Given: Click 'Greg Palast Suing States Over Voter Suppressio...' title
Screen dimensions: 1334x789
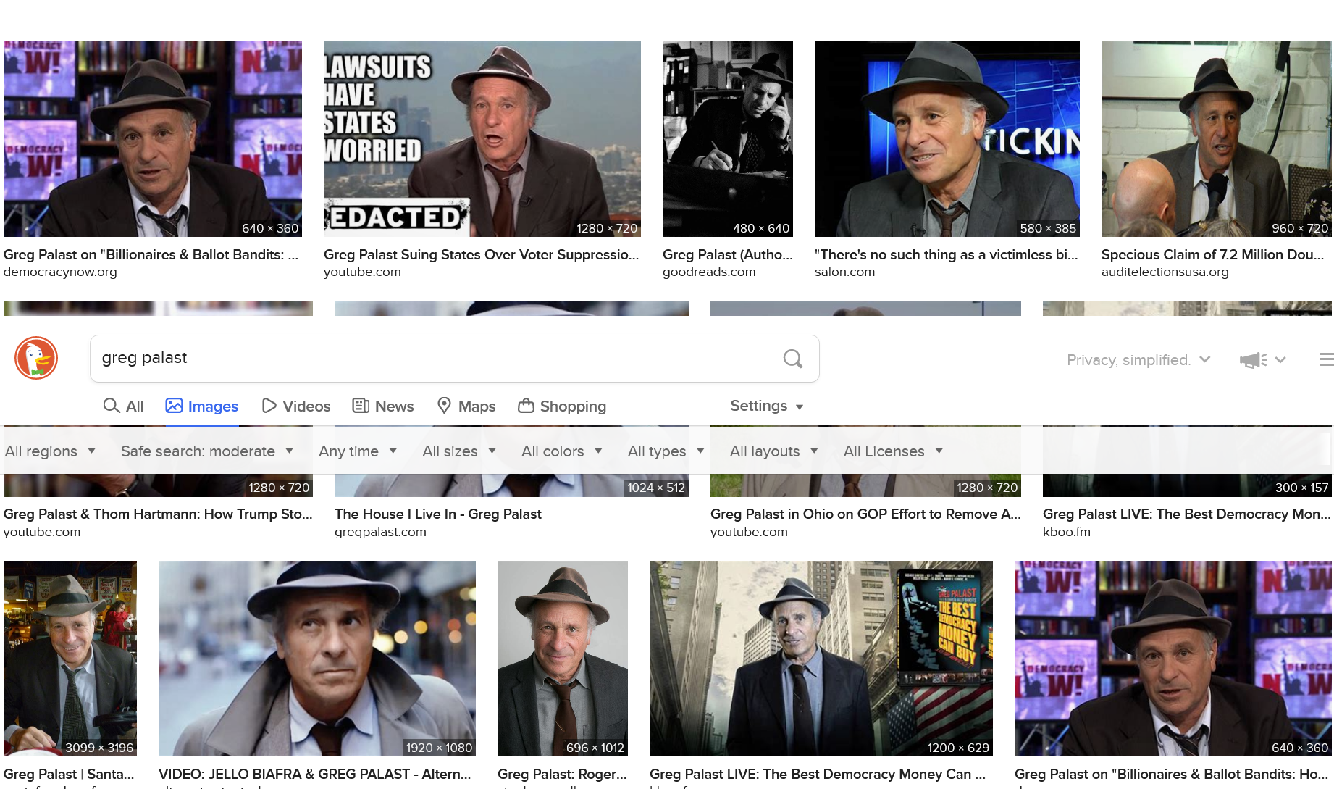Looking at the screenshot, I should coord(482,254).
